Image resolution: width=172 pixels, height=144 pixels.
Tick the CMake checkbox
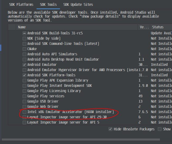coord(24,49)
